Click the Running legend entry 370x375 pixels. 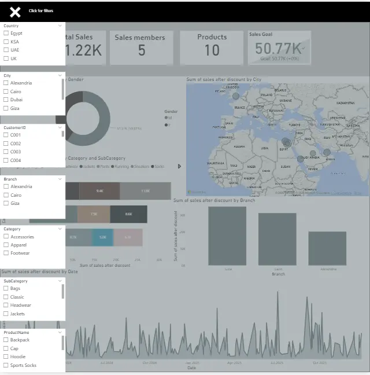[x=120, y=166]
